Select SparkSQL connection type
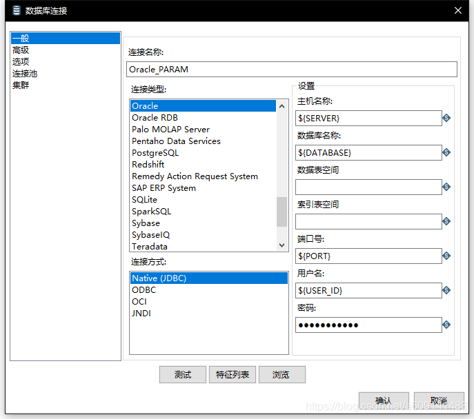 203,212
